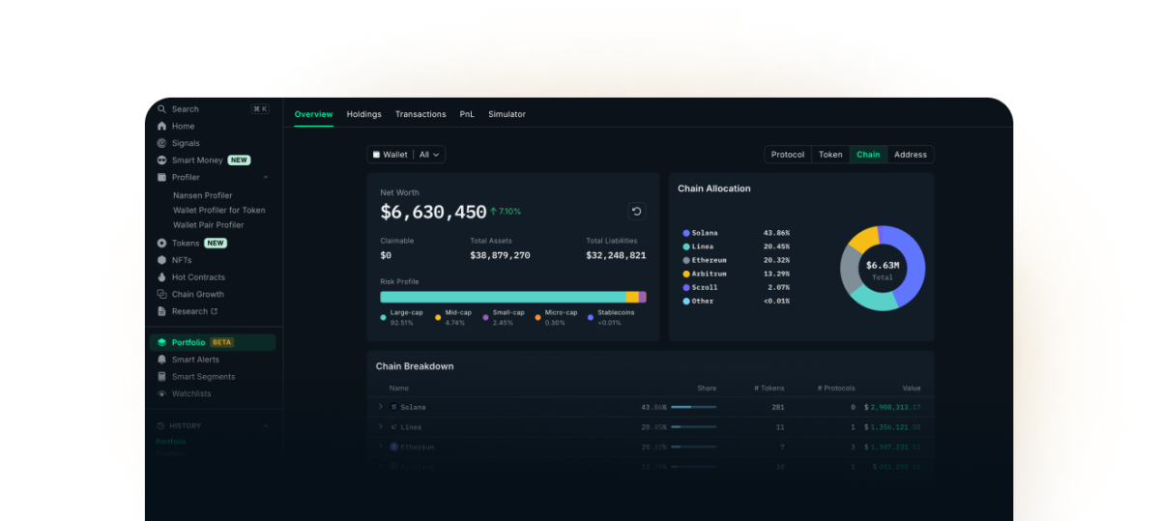Open Hot Contracts page
Image resolution: width=1160 pixels, height=521 pixels.
[198, 277]
